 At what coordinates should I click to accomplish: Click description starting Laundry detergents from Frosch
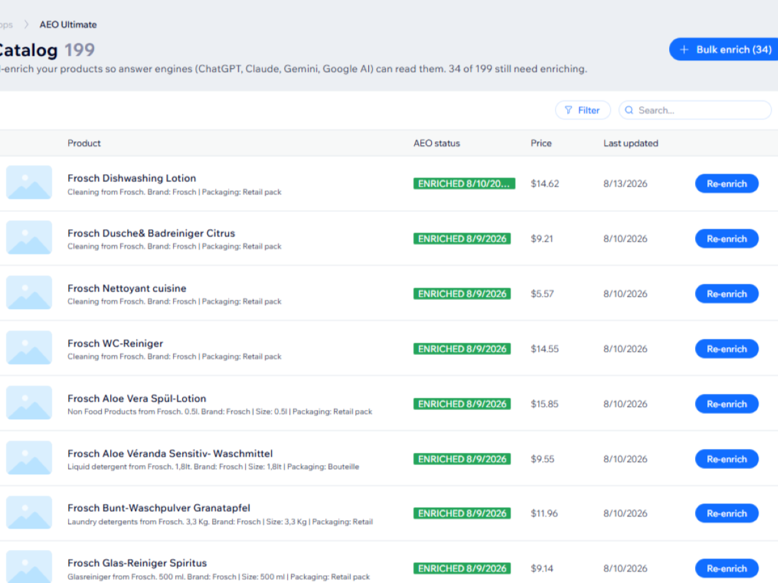(220, 521)
